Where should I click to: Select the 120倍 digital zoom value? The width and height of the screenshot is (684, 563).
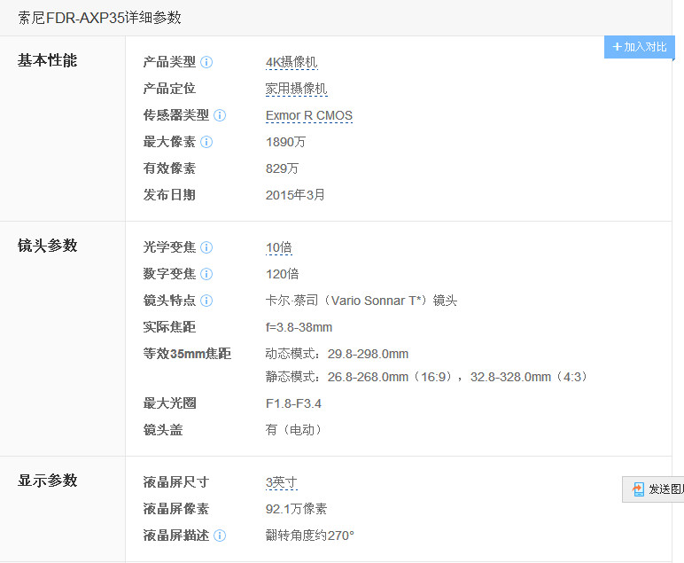pyautogui.click(x=283, y=274)
